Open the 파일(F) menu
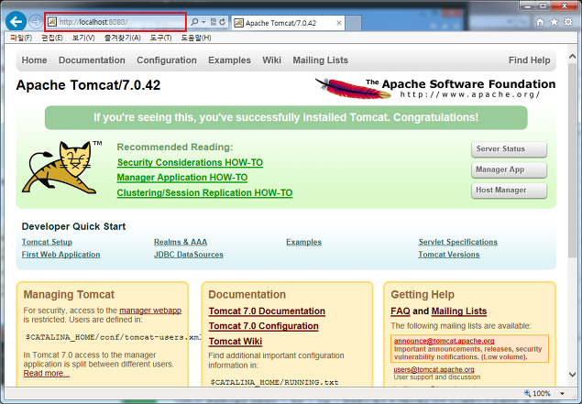Screen dimensions: 582x404 [21, 38]
